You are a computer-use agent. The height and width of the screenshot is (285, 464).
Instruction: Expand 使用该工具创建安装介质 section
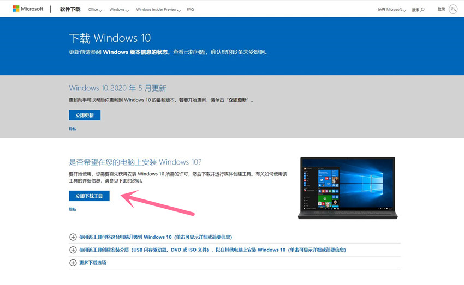207,250
